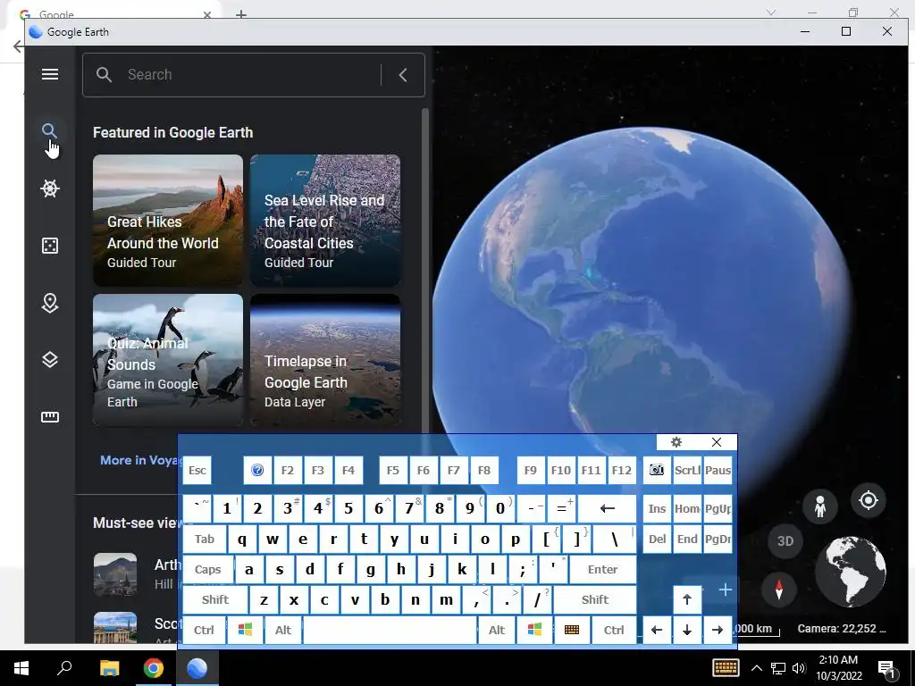
Task: Toggle the left Shift key
Action: pyautogui.click(x=214, y=599)
